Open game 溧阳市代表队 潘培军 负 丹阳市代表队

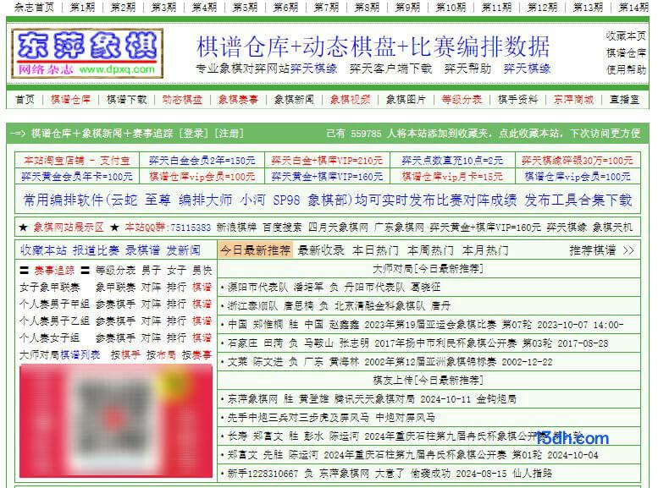(334, 288)
